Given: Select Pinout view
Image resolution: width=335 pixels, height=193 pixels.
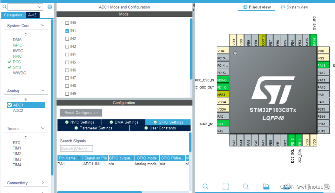Looking at the screenshot, I should pyautogui.click(x=257, y=7).
